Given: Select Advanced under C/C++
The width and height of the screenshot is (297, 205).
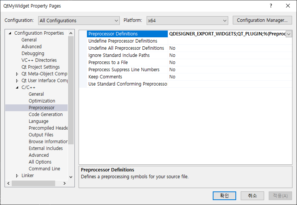Looking at the screenshot, I should pyautogui.click(x=39, y=155).
